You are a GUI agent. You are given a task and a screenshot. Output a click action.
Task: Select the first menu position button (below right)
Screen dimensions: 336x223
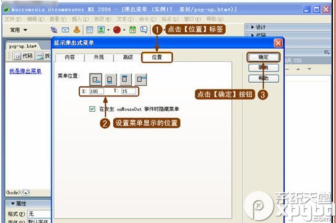coord(95,80)
